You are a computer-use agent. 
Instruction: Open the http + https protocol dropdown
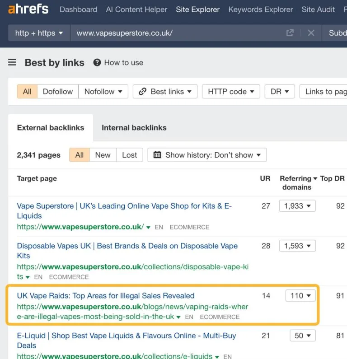[x=39, y=33]
